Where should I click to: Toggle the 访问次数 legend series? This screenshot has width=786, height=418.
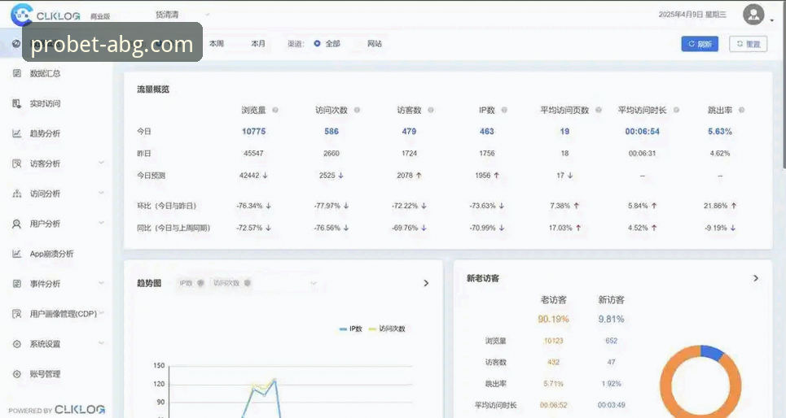pyautogui.click(x=387, y=329)
